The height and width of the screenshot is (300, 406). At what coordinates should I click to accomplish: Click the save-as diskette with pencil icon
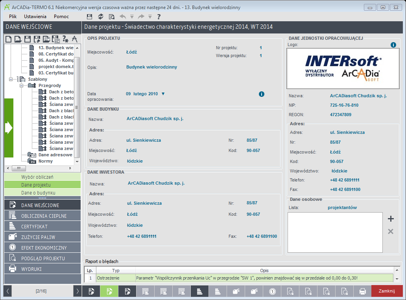coord(37,39)
